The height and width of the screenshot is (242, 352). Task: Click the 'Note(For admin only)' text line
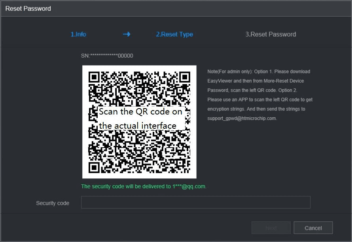(x=259, y=71)
